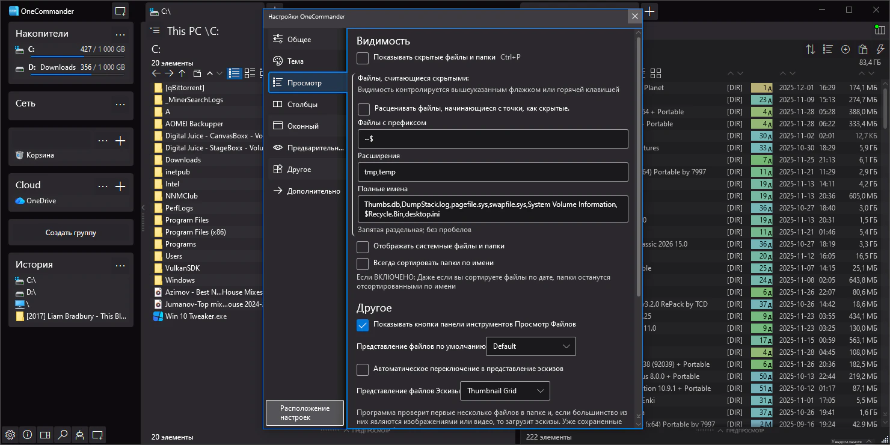Screen dimensions: 890x445
Task: Switch to the Тема settings tab
Action: (x=295, y=61)
